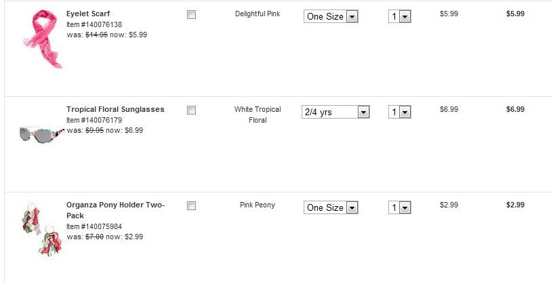Open the Organza Pony Holder Two-Pack link
Viewport: 553px width, 284px height.
(x=115, y=205)
